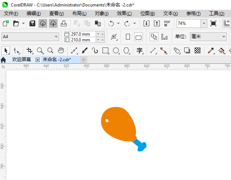
Task: Open the 查看(V) menu
Action: click(56, 14)
